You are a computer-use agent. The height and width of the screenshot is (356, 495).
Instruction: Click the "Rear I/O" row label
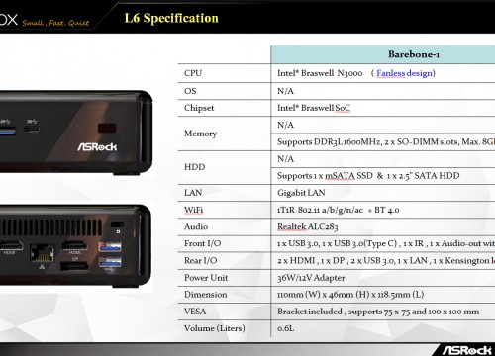[201, 260]
